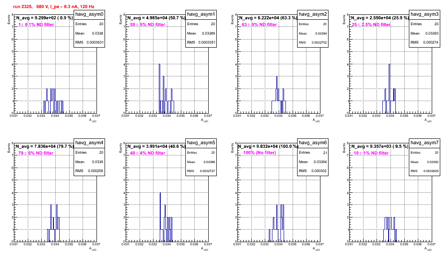Click the tallest bar in havg_asym5 plot

(x=160, y=217)
